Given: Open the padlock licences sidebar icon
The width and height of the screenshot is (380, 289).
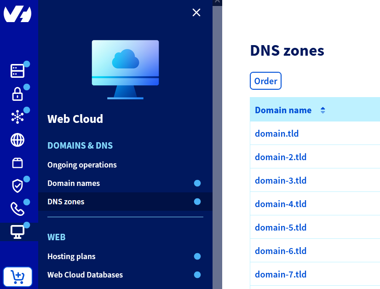Looking at the screenshot, I should [x=17, y=94].
